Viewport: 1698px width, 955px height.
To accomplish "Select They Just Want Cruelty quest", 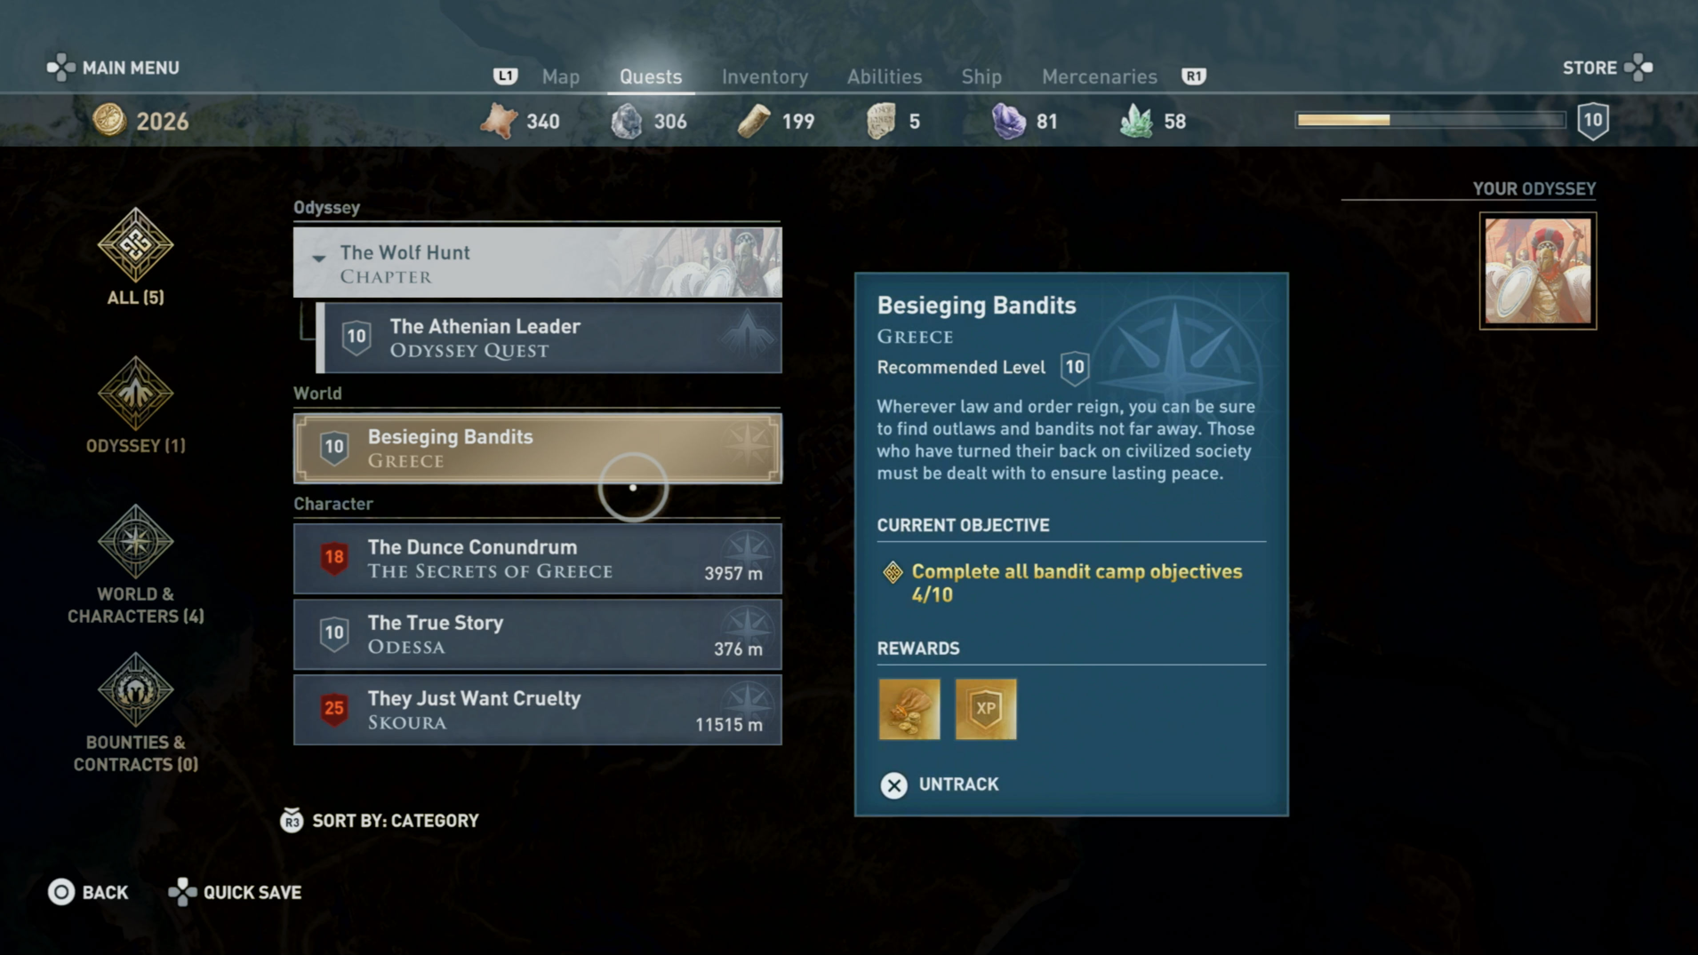I will (537, 709).
